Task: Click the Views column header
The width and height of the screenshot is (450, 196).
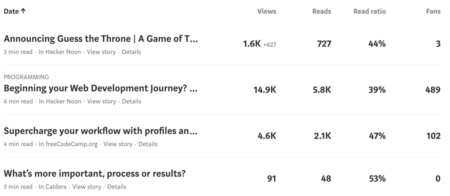Action: point(267,11)
